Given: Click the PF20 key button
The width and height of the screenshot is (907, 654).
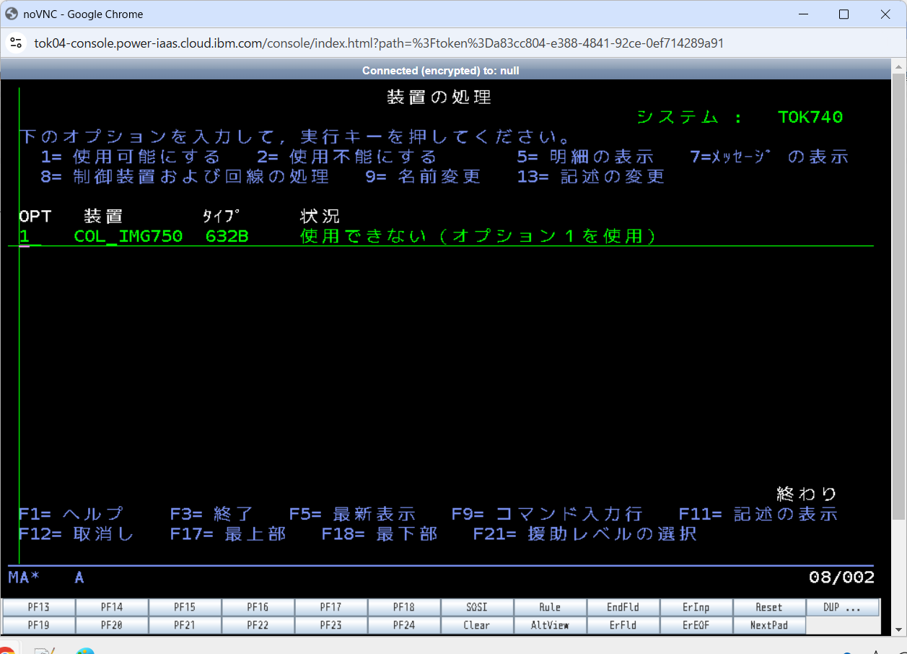Looking at the screenshot, I should coord(112,625).
